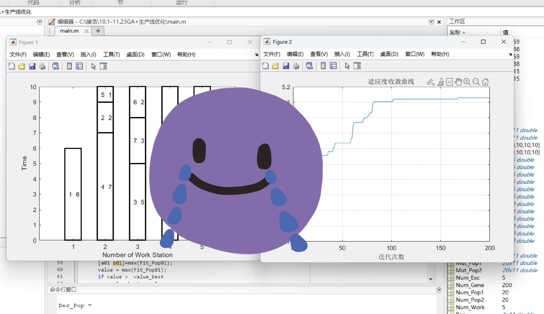Save Figure 1 using the floppy disk icon
This screenshot has height=314, width=544.
pyautogui.click(x=32, y=66)
